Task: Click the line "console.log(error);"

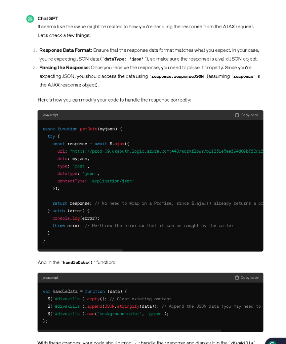Action: pyautogui.click(x=76, y=218)
